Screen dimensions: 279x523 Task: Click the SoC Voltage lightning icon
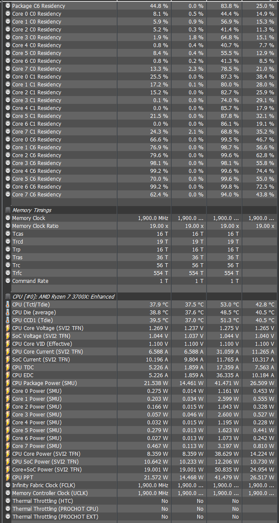click(x=8, y=336)
